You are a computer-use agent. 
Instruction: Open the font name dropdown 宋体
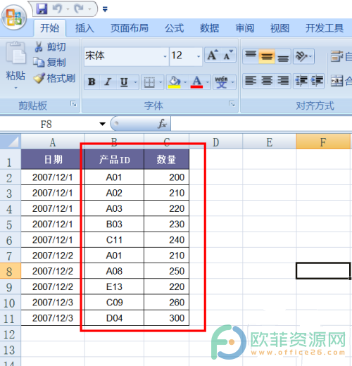165,56
